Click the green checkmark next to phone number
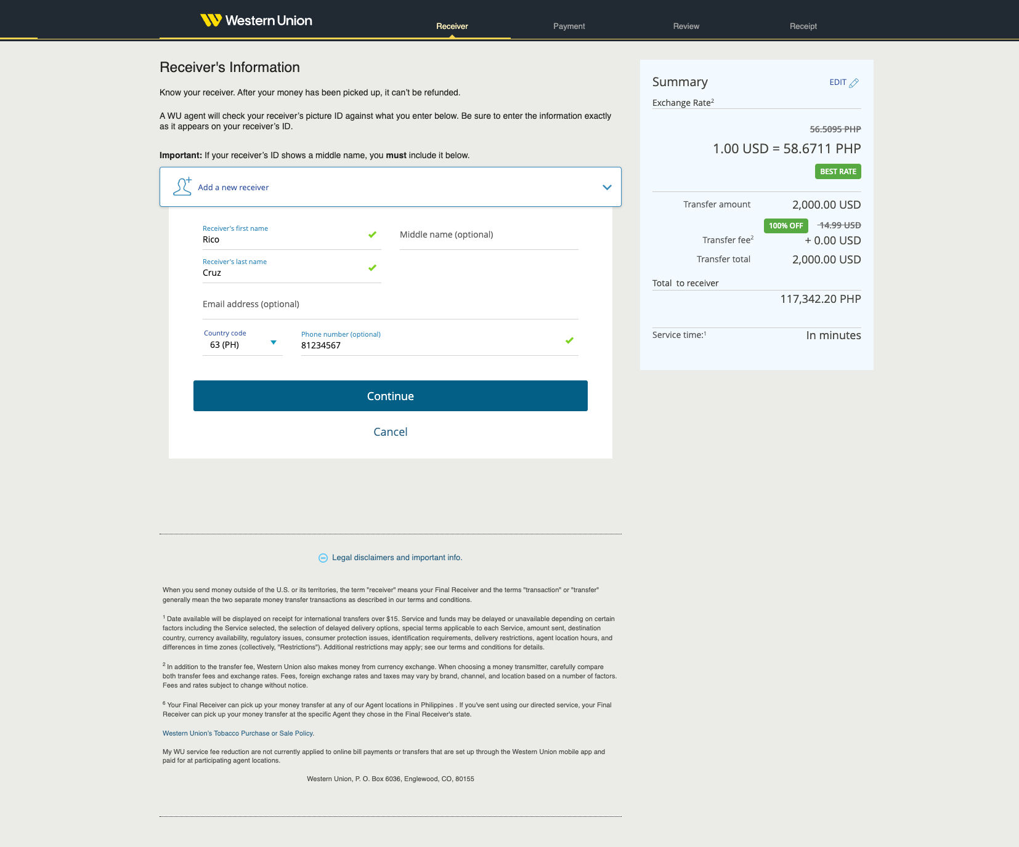The image size is (1019, 847). 569,340
